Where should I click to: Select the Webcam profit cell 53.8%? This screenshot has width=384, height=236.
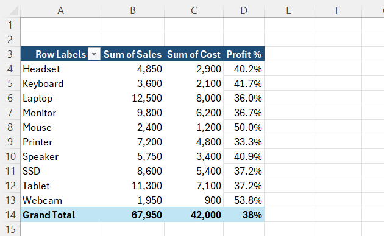(x=244, y=200)
